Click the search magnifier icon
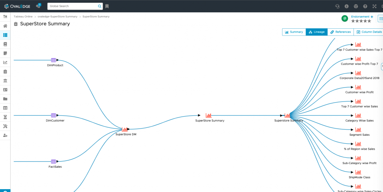 [x=100, y=6]
